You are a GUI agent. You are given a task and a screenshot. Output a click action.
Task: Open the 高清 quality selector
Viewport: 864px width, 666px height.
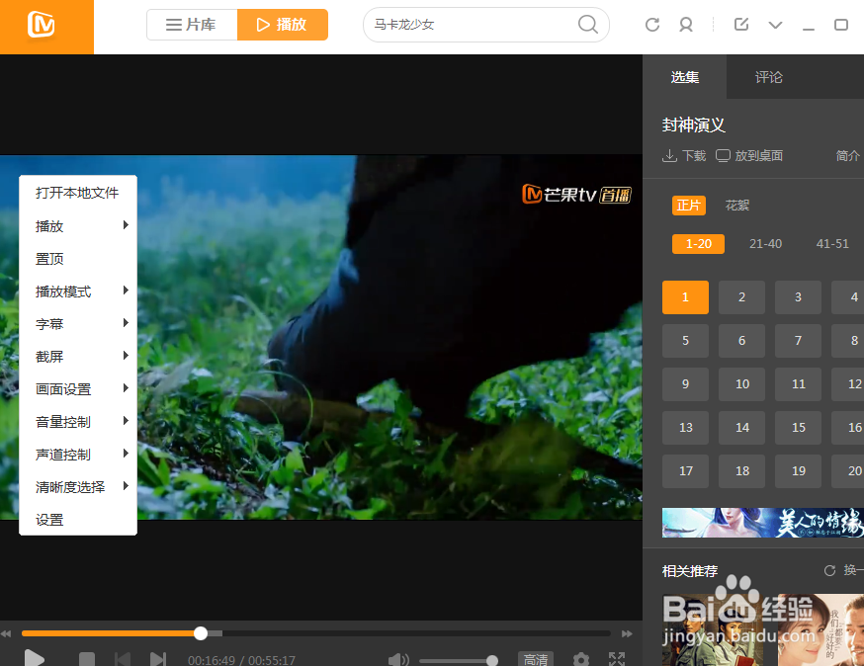536,659
